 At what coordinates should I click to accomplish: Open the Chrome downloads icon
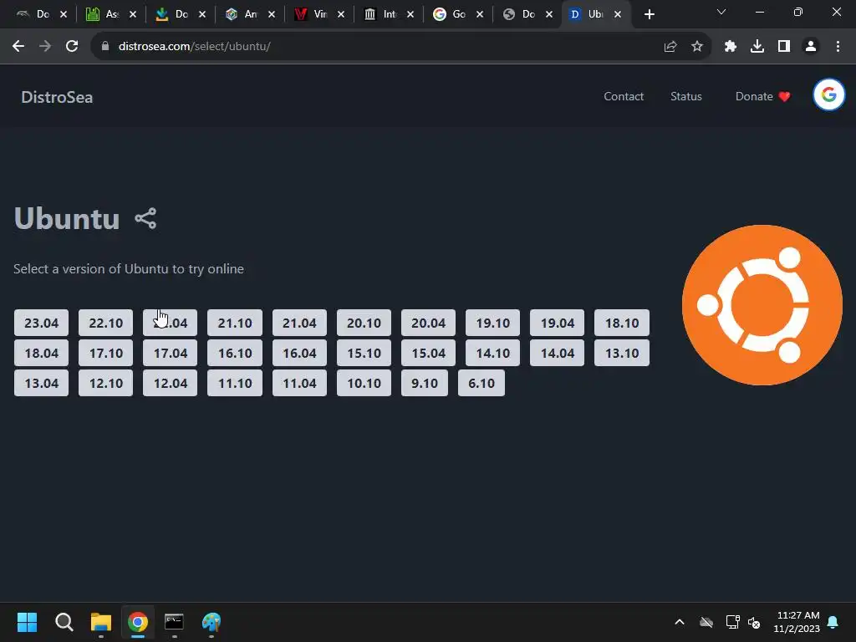(757, 47)
